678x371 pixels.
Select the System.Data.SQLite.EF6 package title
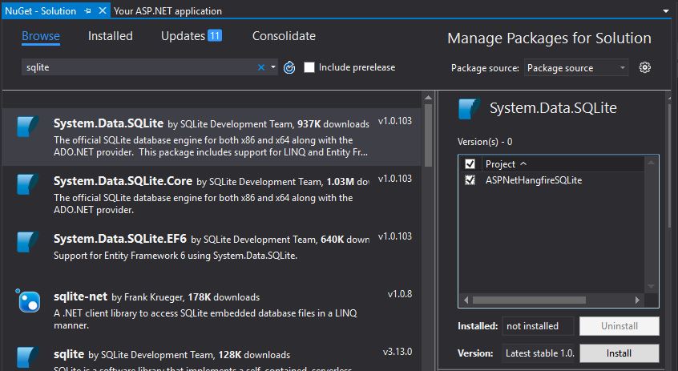119,239
